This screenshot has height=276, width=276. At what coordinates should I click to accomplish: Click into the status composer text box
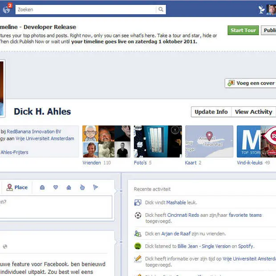[56, 207]
